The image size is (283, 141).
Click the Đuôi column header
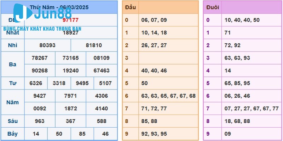[x=212, y=7]
